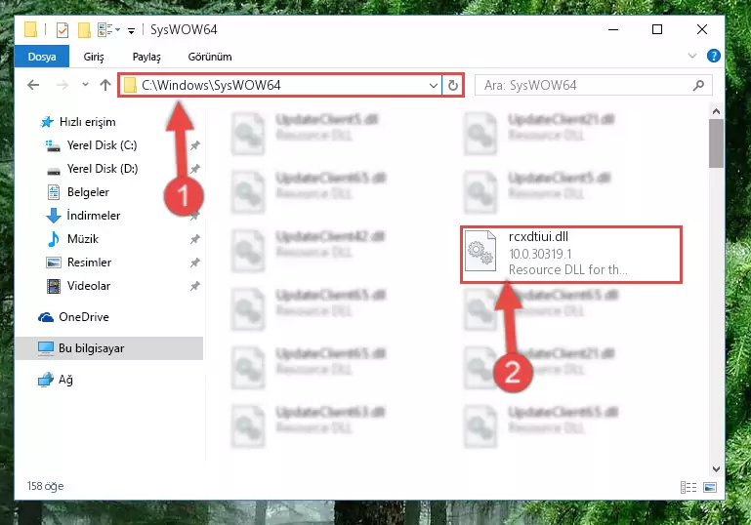Click the rcxdtiui.dll gear file icon
The height and width of the screenshot is (525, 751).
click(480, 251)
